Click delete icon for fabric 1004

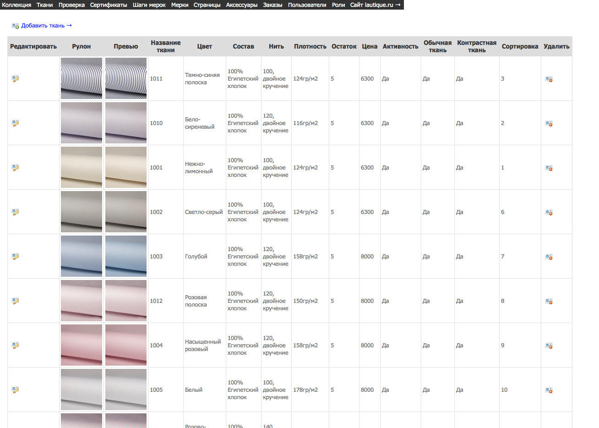coord(549,346)
